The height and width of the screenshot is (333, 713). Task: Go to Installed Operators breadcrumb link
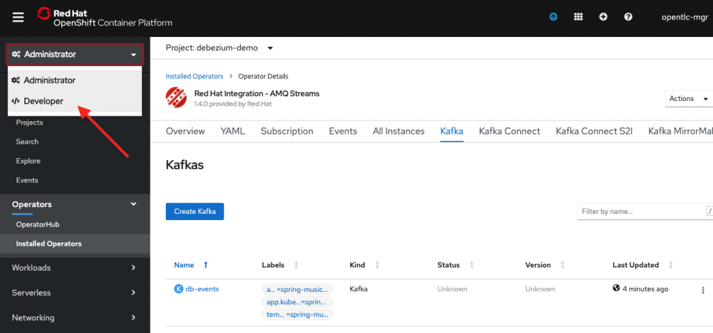point(194,76)
